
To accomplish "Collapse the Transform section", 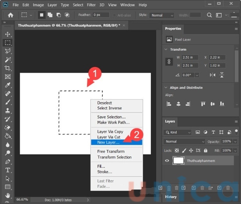I will (x=166, y=49).
